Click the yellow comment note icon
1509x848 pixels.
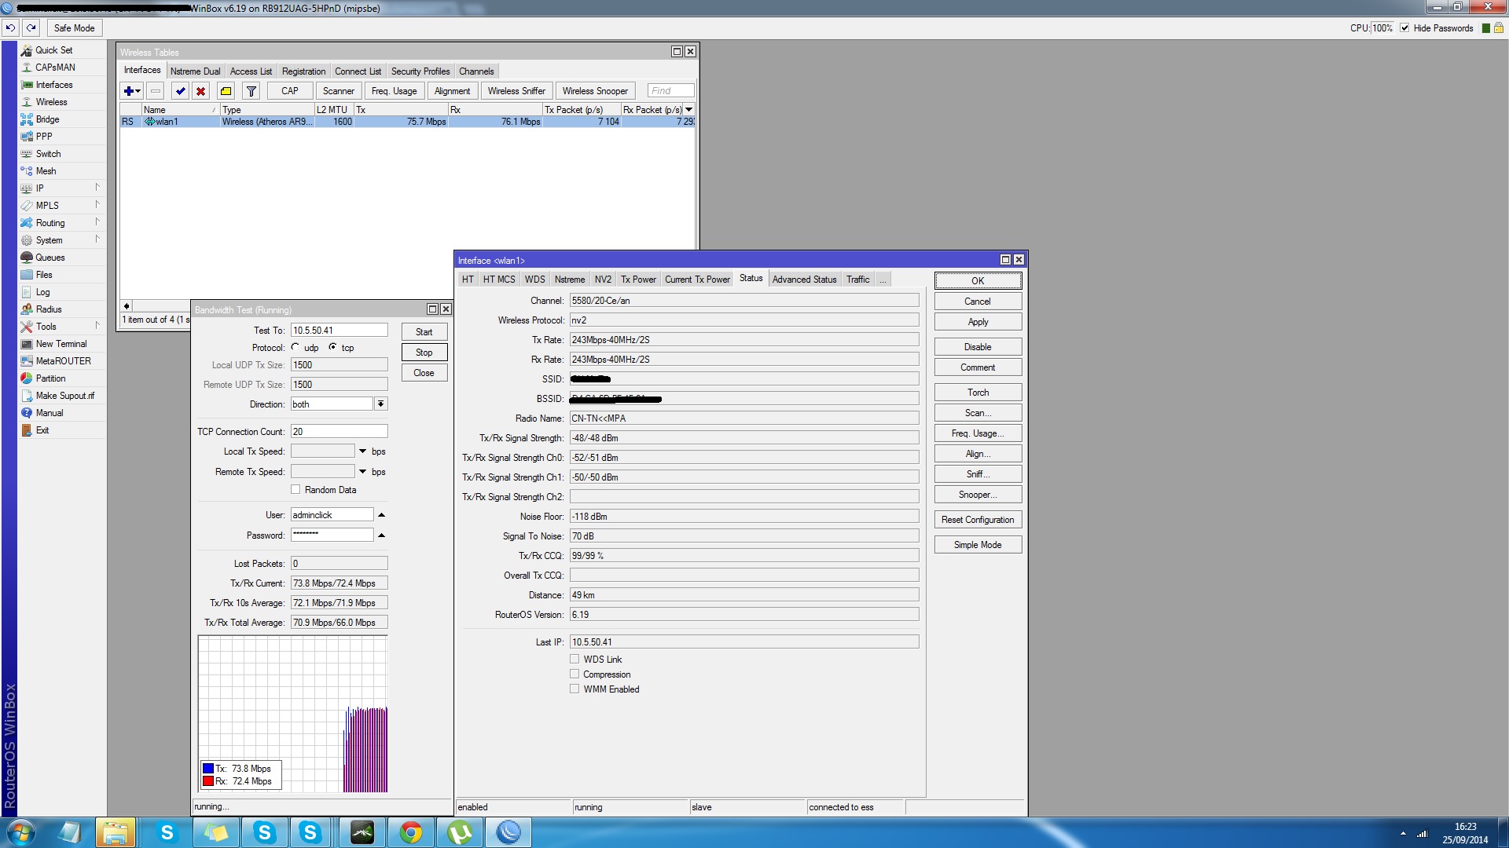(x=226, y=91)
